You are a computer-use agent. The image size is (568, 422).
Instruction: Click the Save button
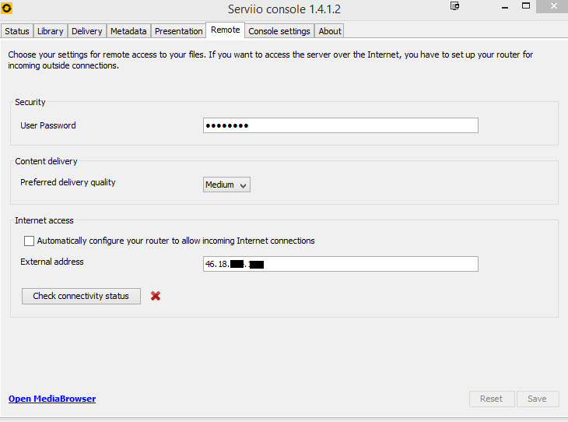coord(537,399)
